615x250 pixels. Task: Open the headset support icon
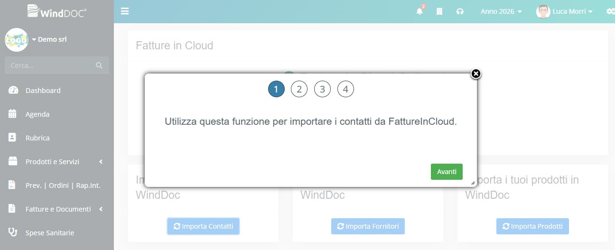click(460, 11)
